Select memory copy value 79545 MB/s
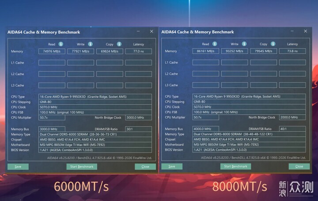This screenshot has height=201, width=318. (x=263, y=51)
